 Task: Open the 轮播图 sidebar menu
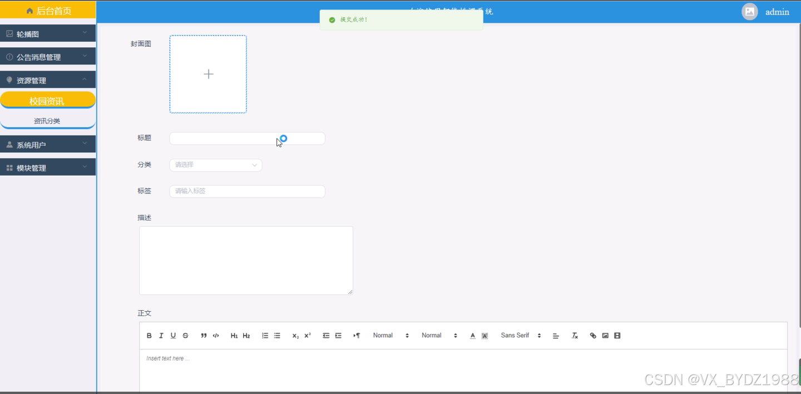coord(48,33)
